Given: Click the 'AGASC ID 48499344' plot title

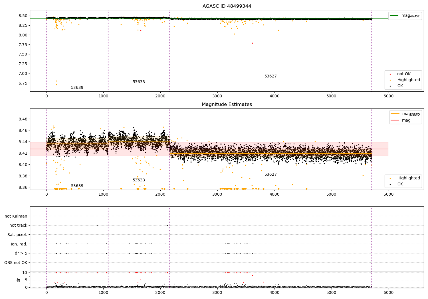Looking at the screenshot, I should tap(227, 6).
